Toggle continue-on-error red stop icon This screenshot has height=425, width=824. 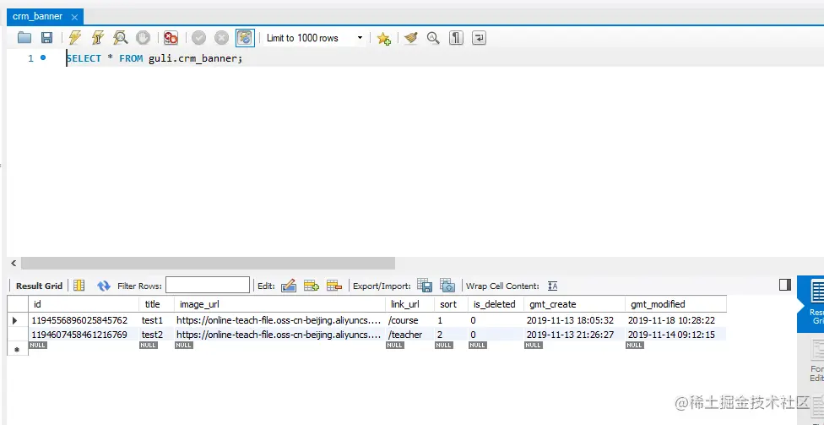click(171, 37)
